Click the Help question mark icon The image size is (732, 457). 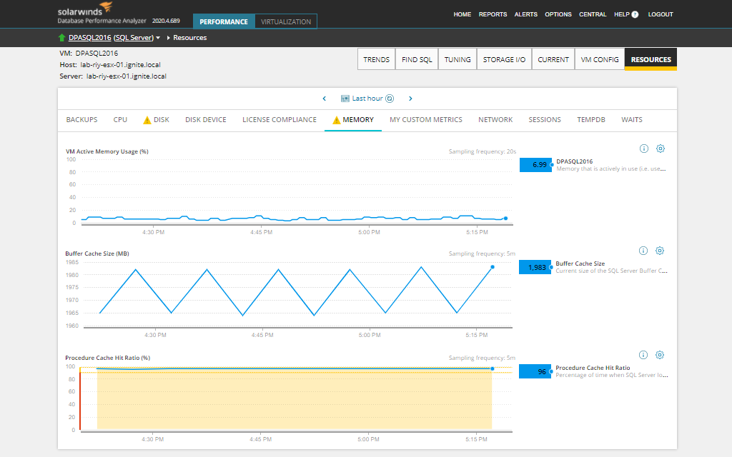(x=633, y=14)
